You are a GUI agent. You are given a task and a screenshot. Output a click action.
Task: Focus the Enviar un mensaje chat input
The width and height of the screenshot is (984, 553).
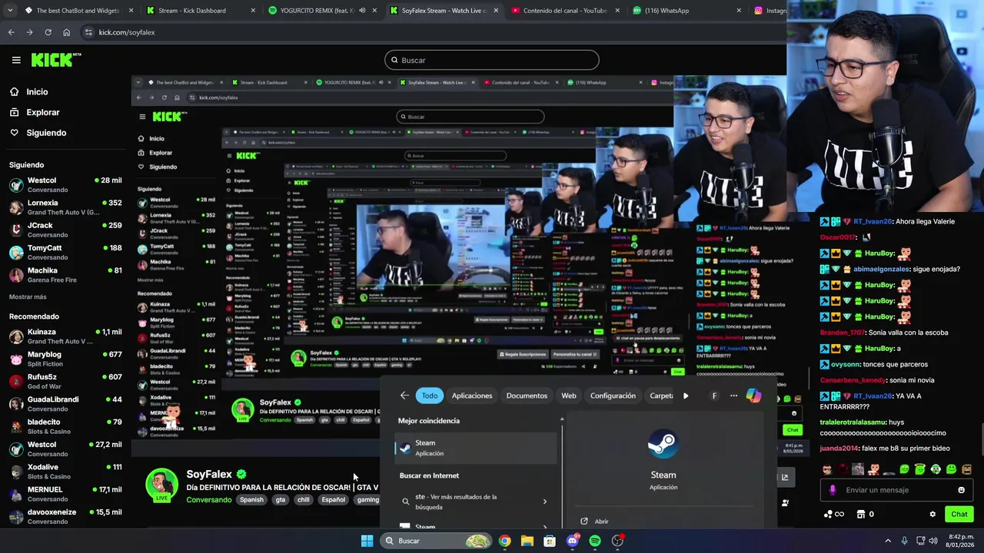(896, 490)
